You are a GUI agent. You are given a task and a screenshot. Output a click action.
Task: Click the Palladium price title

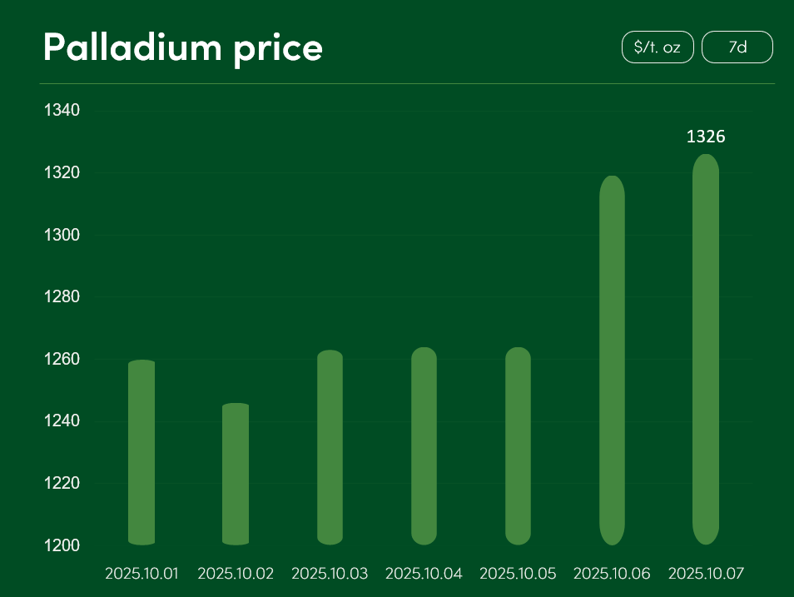click(x=183, y=47)
